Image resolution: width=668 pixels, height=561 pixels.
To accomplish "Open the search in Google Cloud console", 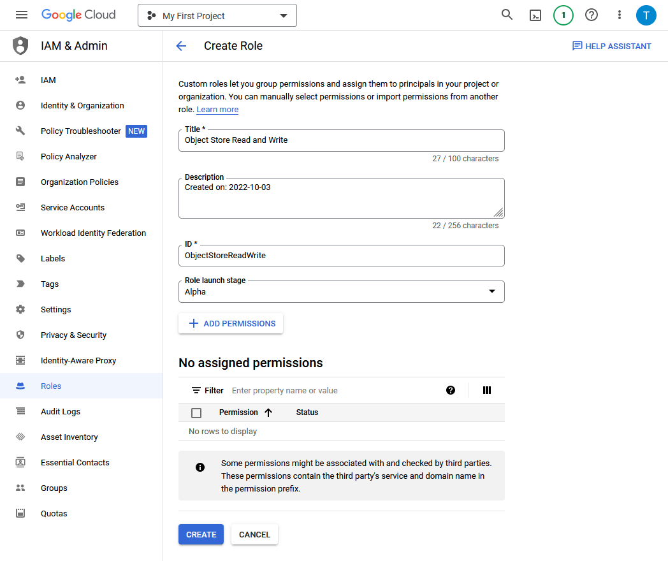I will 507,15.
